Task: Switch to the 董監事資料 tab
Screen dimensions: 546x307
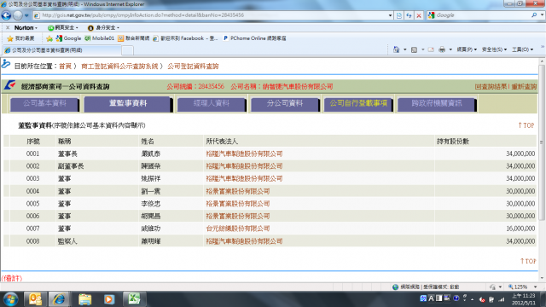Action: tap(128, 104)
